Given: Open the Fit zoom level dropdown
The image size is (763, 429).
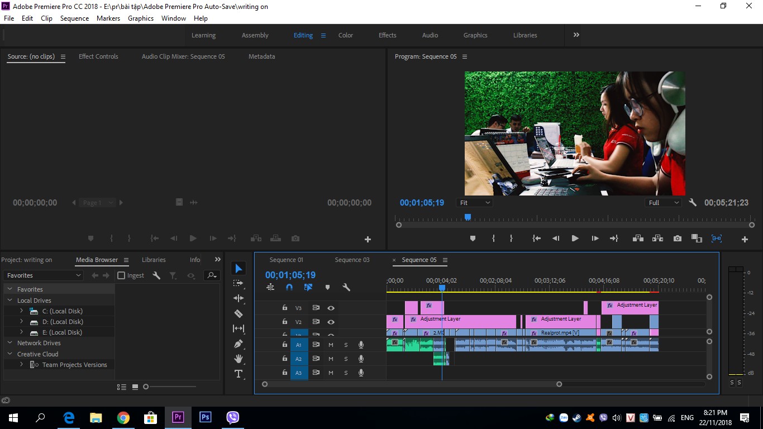Looking at the screenshot, I should (474, 203).
